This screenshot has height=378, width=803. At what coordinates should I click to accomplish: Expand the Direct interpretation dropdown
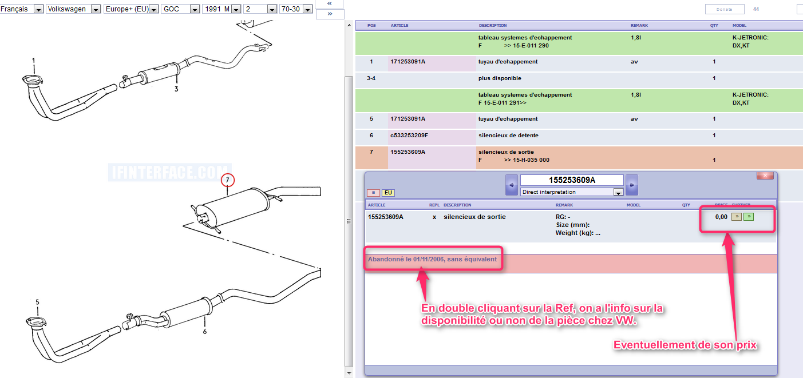(x=618, y=193)
